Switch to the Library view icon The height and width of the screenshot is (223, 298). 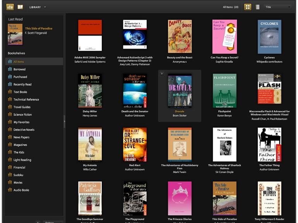10,7
